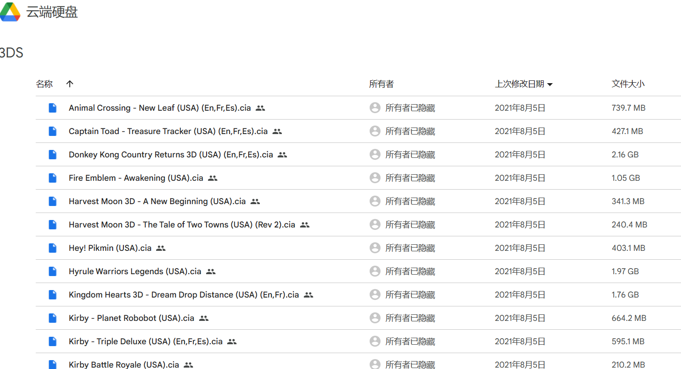Click the 1.97 GB file size value
The image size is (681, 369).
625,271
